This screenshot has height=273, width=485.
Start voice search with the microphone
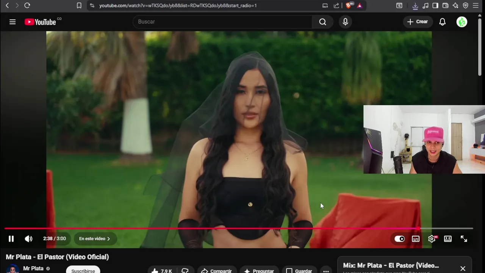[x=345, y=22]
